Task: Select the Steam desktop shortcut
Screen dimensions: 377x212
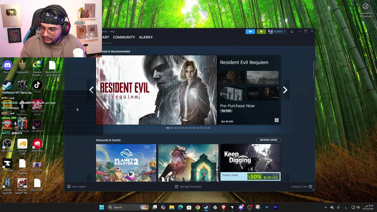Action: 7,86
